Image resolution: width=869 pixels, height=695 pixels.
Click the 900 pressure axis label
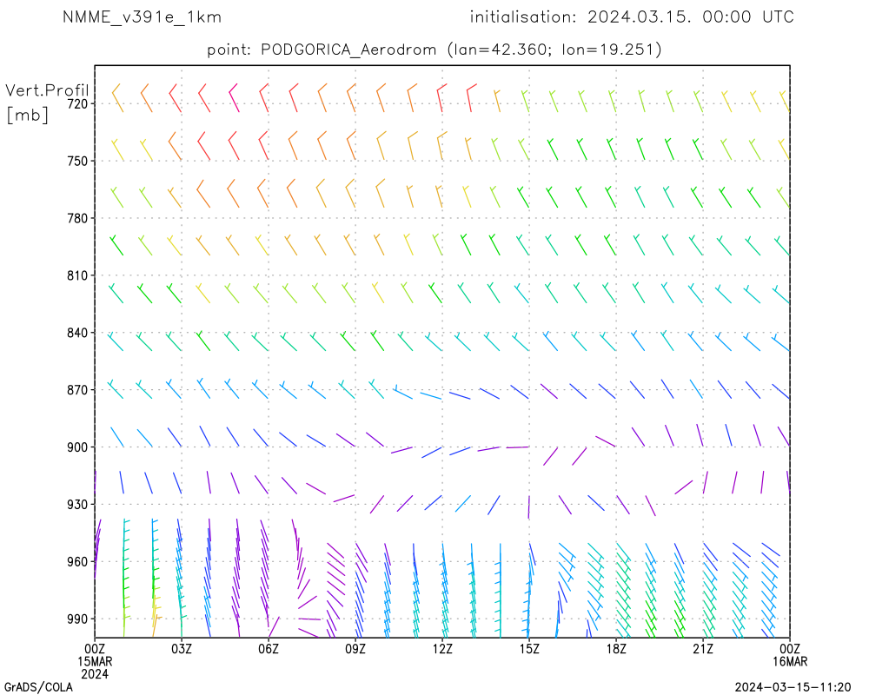(x=77, y=447)
